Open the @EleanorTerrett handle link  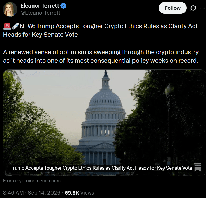[x=40, y=13]
